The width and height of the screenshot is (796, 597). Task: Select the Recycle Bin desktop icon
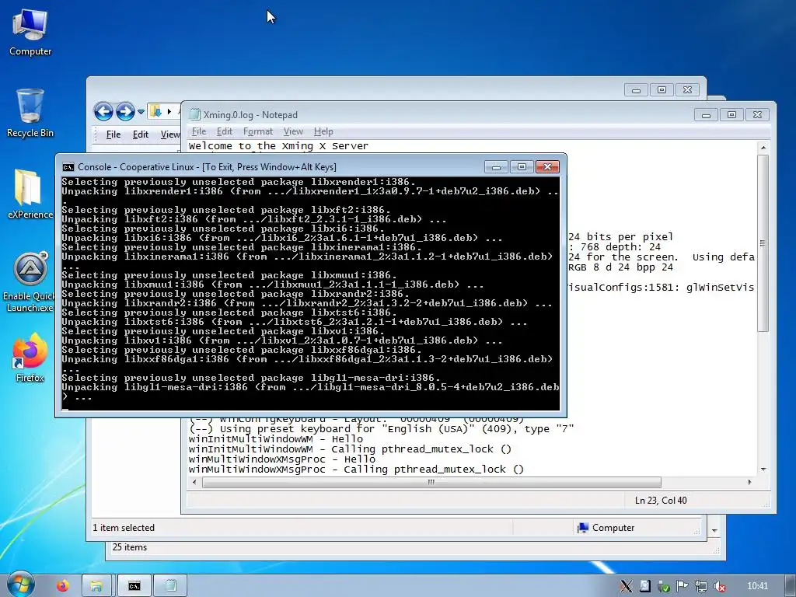(x=30, y=113)
